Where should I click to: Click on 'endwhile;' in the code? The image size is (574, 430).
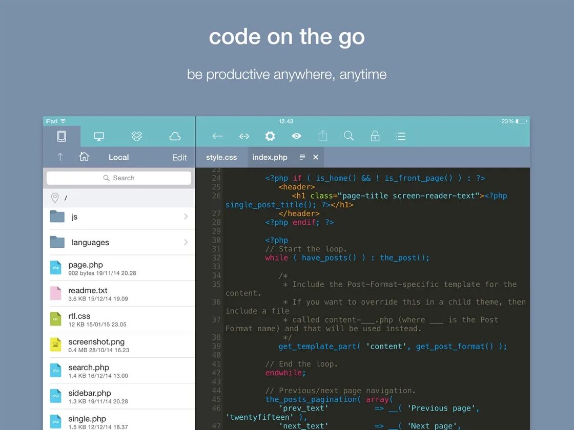[x=285, y=373]
